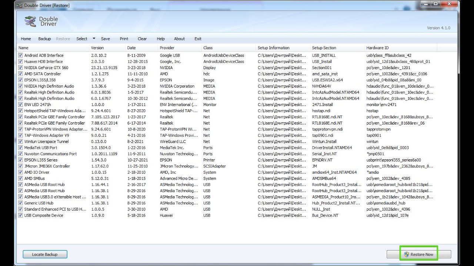Screen dimensions: 474x266
Task: Click MediaTek Inc. provider cell
Action: coord(172,148)
